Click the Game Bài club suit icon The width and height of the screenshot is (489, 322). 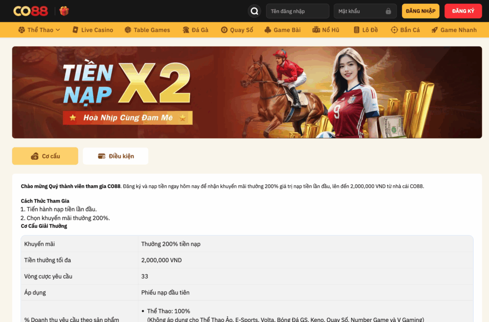point(268,30)
